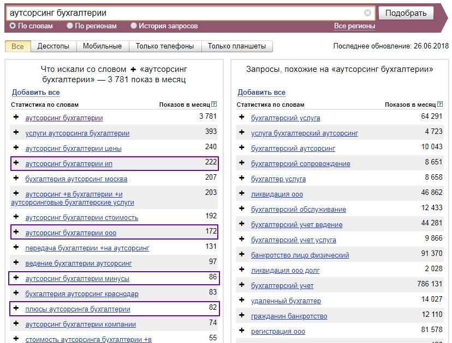This screenshot has height=343, width=452.
Task: Switch to the "Только планшеты" tab
Action: point(236,46)
